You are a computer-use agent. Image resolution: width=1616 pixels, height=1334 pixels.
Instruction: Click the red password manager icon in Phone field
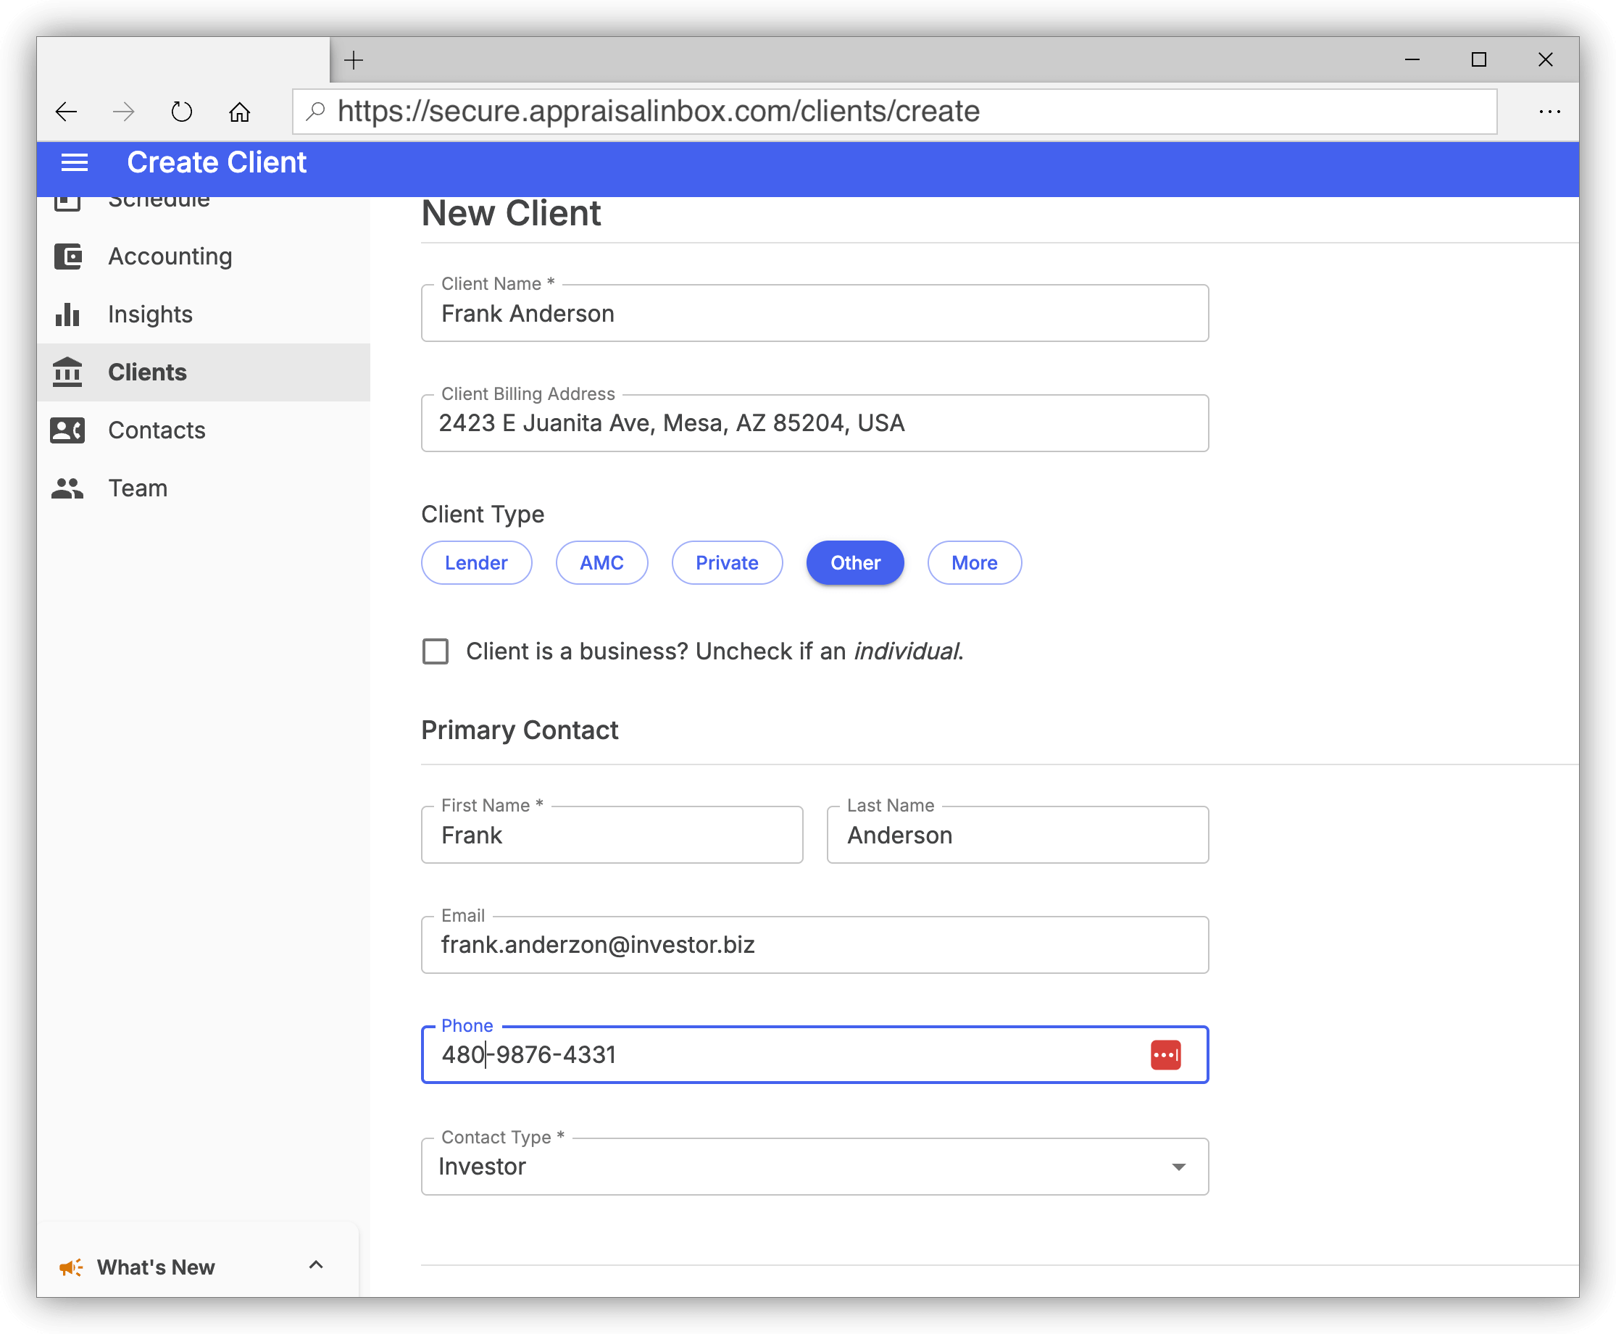click(x=1165, y=1054)
